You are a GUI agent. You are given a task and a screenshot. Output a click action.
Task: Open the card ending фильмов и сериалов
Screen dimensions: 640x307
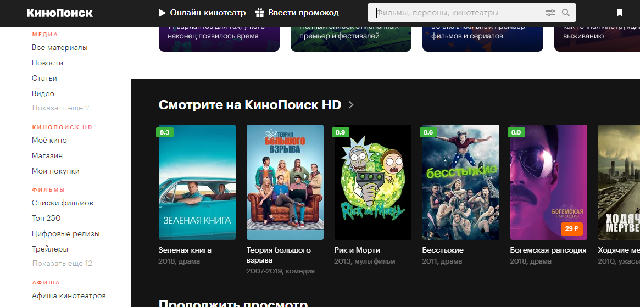482,39
